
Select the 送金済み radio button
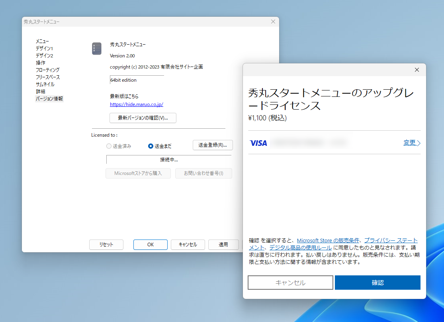(108, 146)
